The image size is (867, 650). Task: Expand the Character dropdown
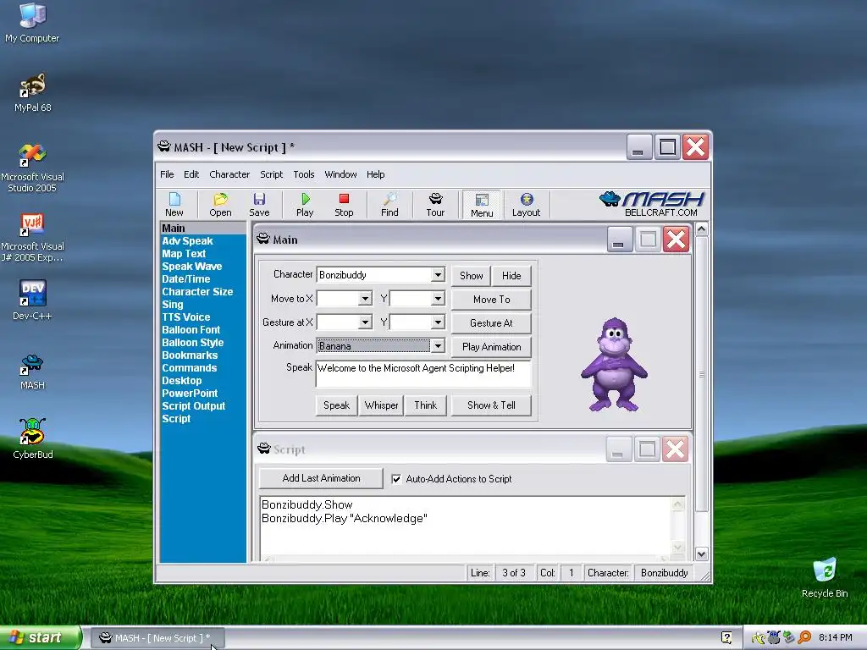click(x=438, y=275)
